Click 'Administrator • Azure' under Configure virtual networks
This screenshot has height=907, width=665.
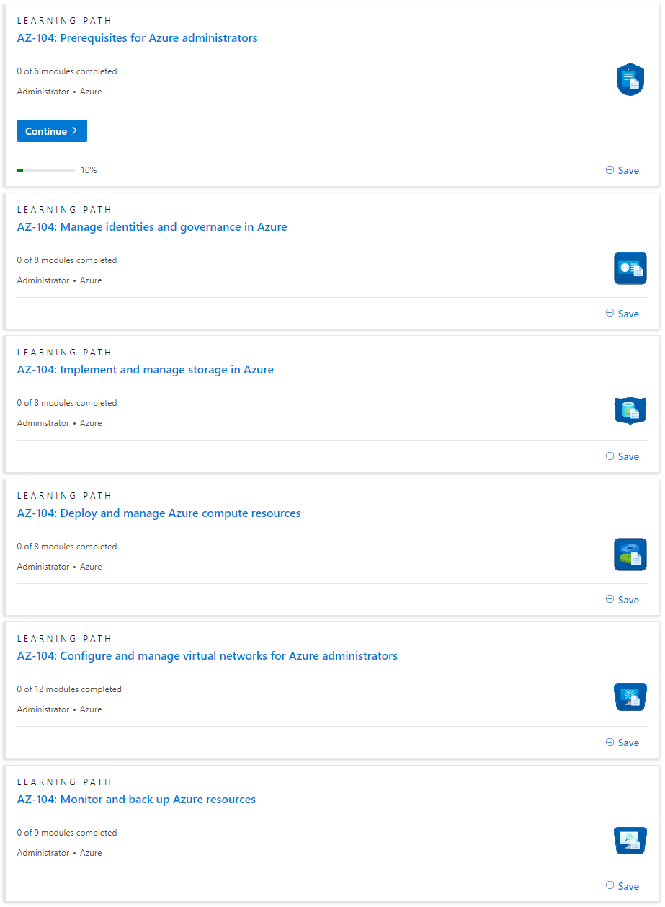click(x=60, y=709)
